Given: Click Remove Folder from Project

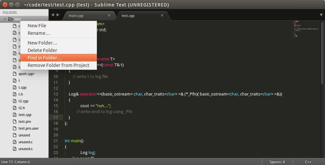Looking at the screenshot, I should (x=59, y=65).
